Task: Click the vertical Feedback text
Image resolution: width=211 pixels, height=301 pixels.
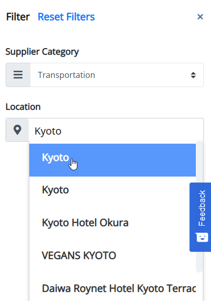Action: pyautogui.click(x=202, y=208)
